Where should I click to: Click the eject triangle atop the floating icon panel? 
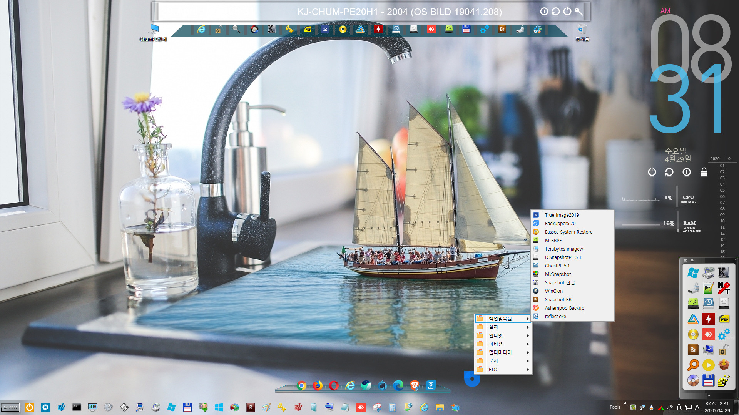click(x=692, y=260)
